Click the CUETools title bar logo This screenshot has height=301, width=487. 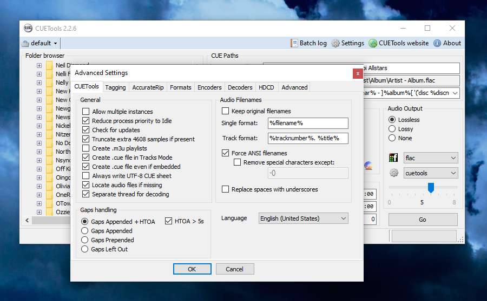[x=28, y=28]
